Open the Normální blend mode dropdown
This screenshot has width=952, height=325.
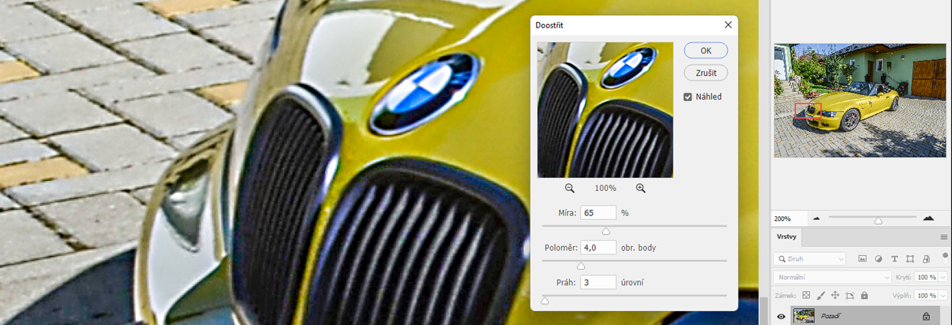point(833,277)
